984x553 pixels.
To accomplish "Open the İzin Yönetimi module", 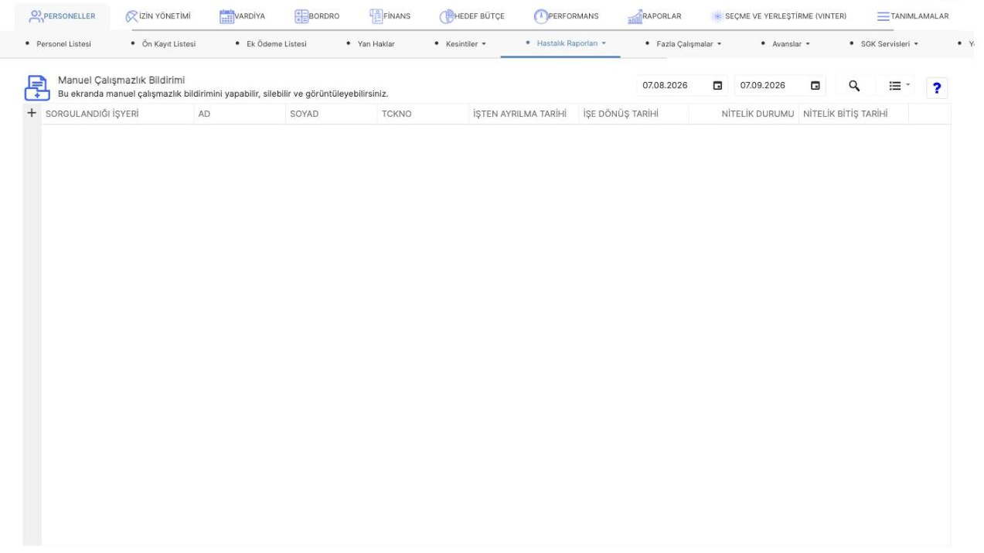I will click(x=158, y=16).
